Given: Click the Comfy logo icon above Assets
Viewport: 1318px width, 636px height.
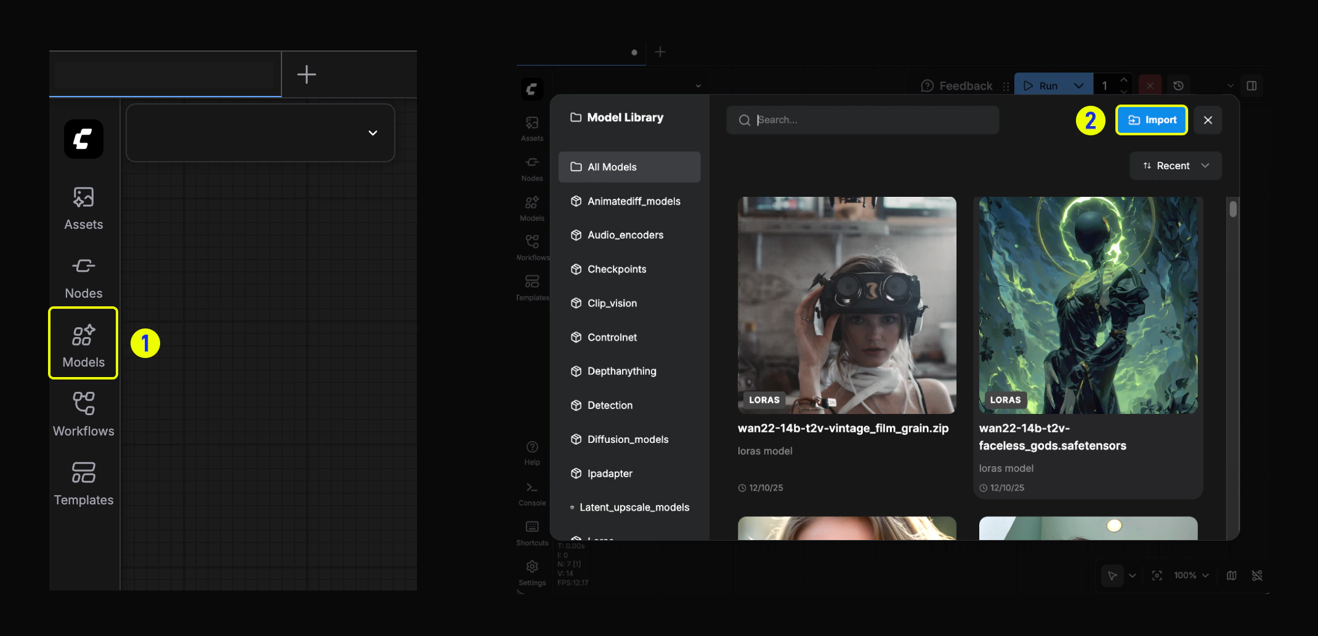Looking at the screenshot, I should tap(83, 139).
